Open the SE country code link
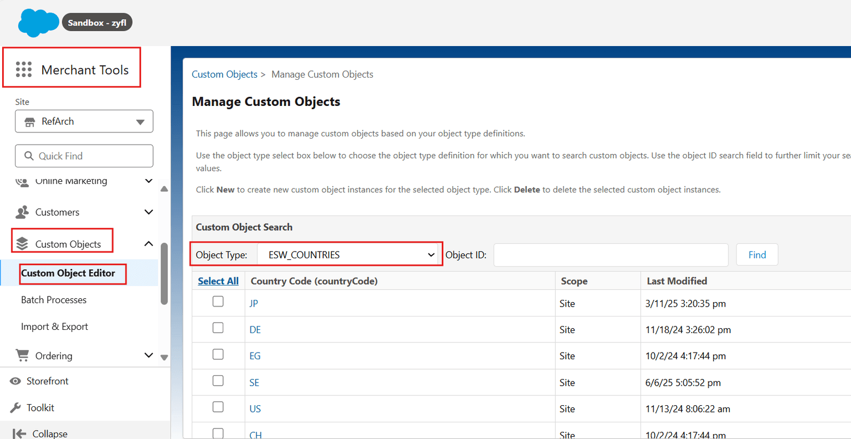Screen dimensions: 851x439 pos(254,382)
